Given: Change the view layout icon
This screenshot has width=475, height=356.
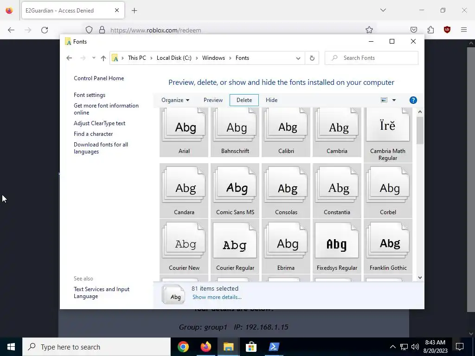Looking at the screenshot, I should [x=384, y=100].
